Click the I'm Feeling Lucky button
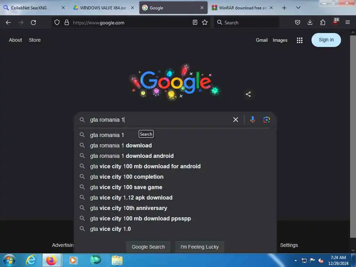356x267 pixels. (200, 247)
